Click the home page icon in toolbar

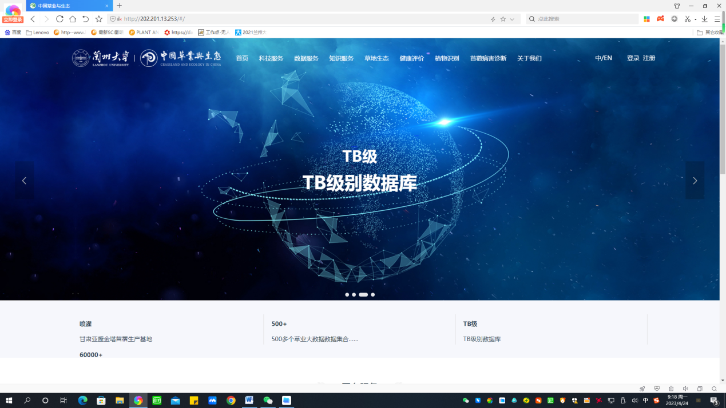73,19
